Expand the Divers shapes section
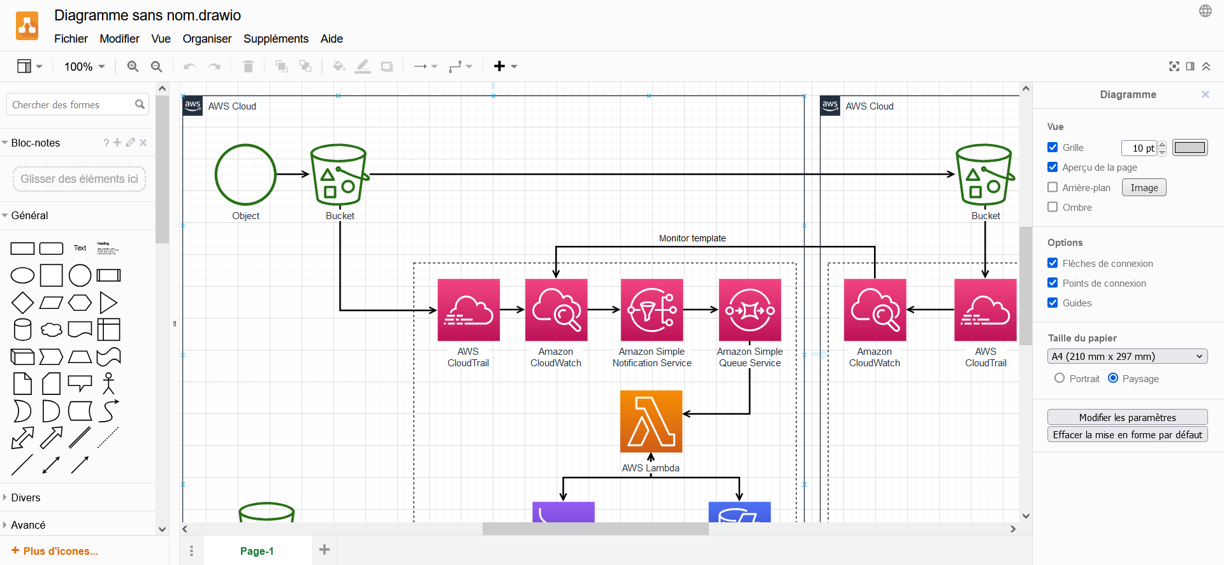1224x565 pixels. [x=25, y=497]
